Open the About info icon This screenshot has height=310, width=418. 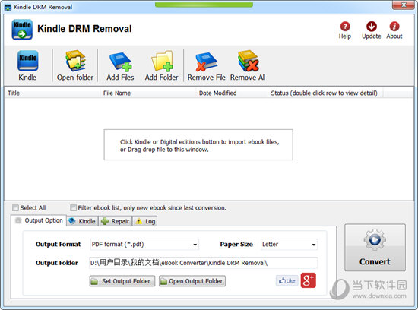click(x=394, y=27)
